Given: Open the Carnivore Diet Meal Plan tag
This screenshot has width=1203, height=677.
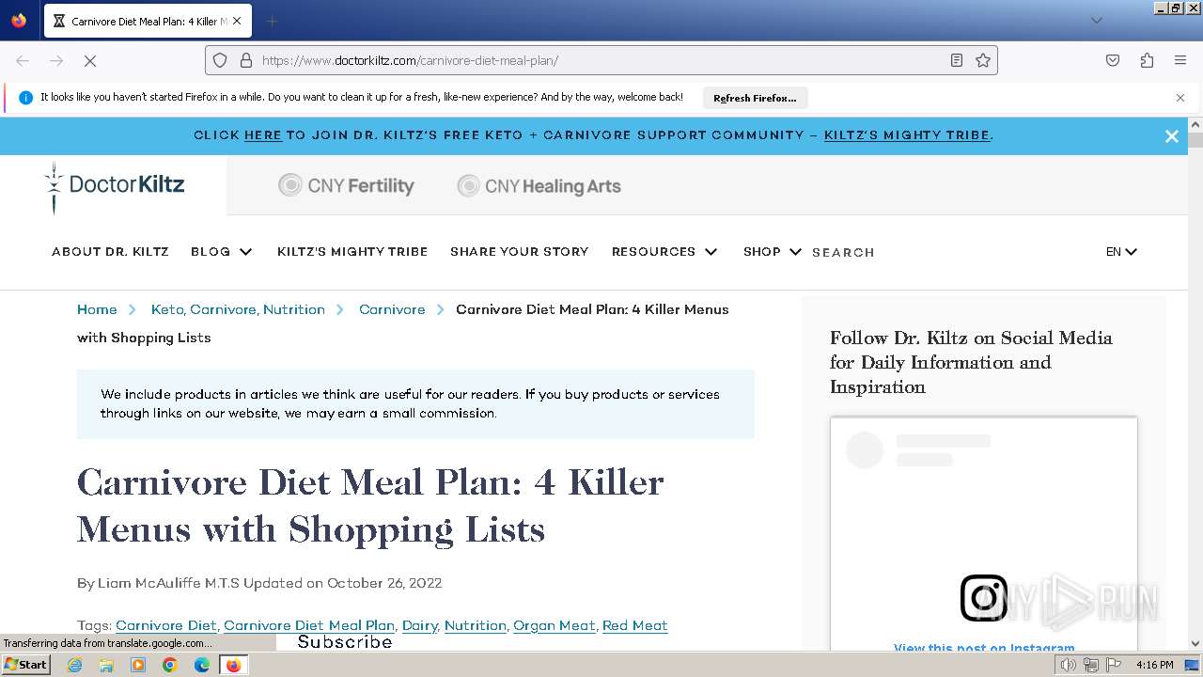Looking at the screenshot, I should 309,625.
